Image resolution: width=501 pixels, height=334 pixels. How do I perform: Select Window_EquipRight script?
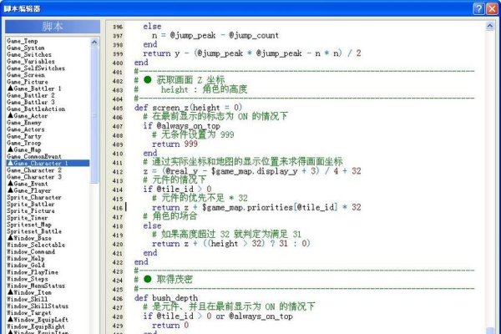[x=36, y=326]
